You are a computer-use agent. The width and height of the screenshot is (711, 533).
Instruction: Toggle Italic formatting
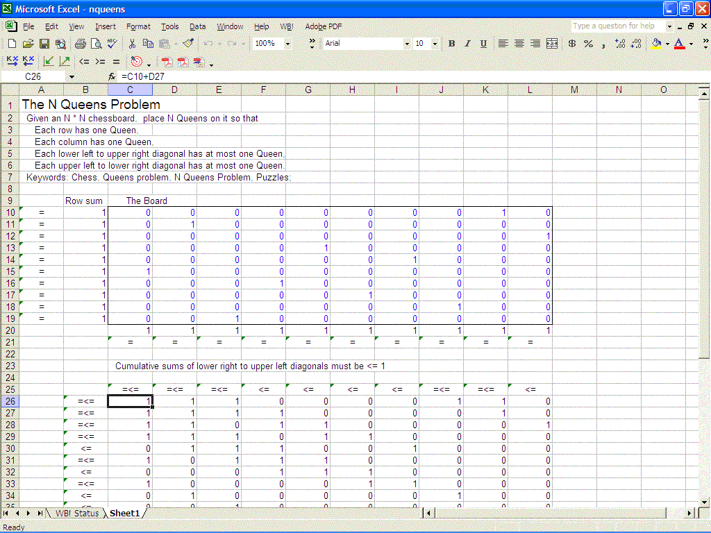(467, 44)
